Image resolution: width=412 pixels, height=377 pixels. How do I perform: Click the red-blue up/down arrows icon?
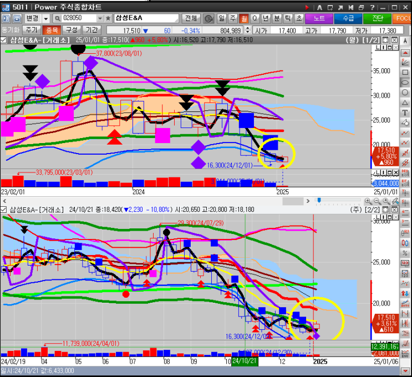[405, 293]
